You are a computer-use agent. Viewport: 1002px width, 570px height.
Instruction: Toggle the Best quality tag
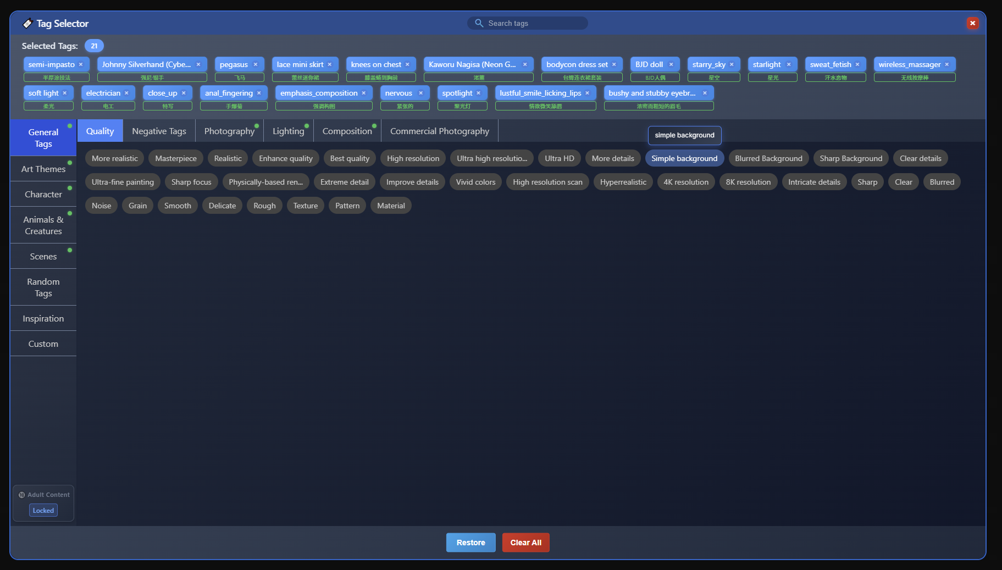(x=350, y=158)
